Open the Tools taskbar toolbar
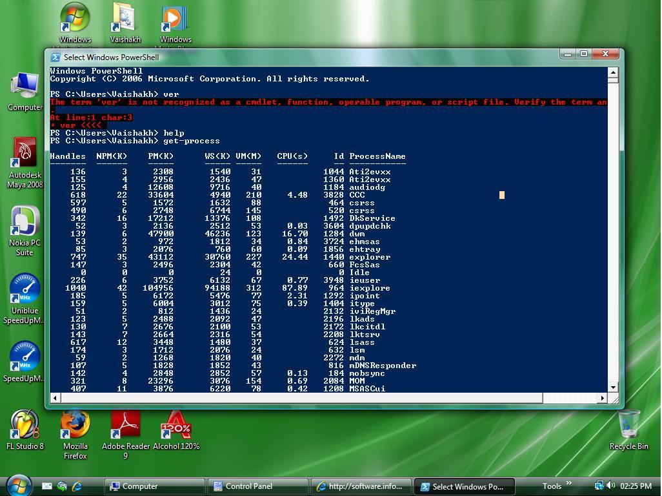The width and height of the screenshot is (662, 496). pos(552,486)
